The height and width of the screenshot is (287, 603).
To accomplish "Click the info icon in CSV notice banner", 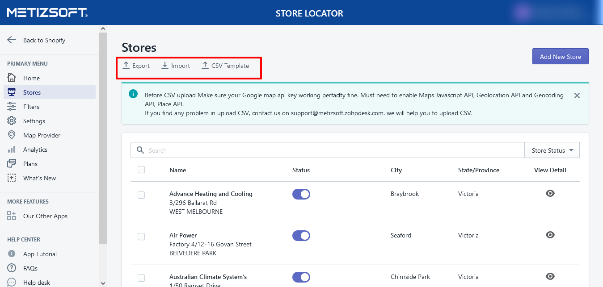I will click(x=133, y=94).
